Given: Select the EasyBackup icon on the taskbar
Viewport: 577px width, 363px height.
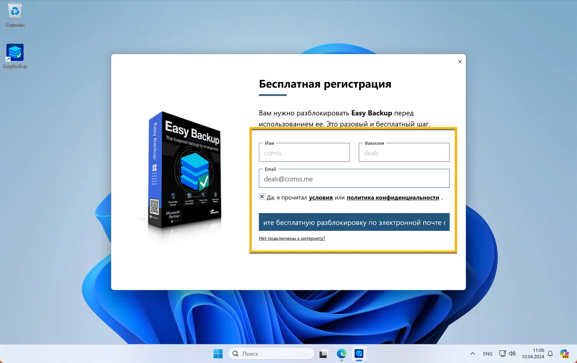Looking at the screenshot, I should (359, 354).
